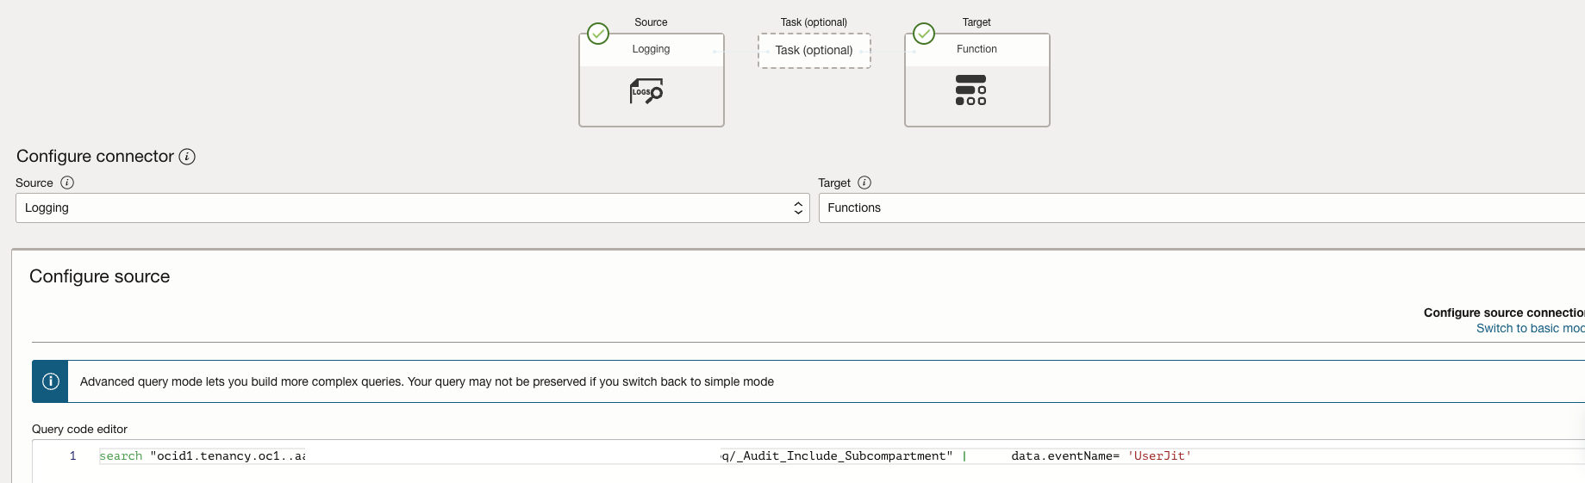Image resolution: width=1585 pixels, height=483 pixels.
Task: Open info tooltip beside Configure connector heading
Action: click(x=187, y=157)
